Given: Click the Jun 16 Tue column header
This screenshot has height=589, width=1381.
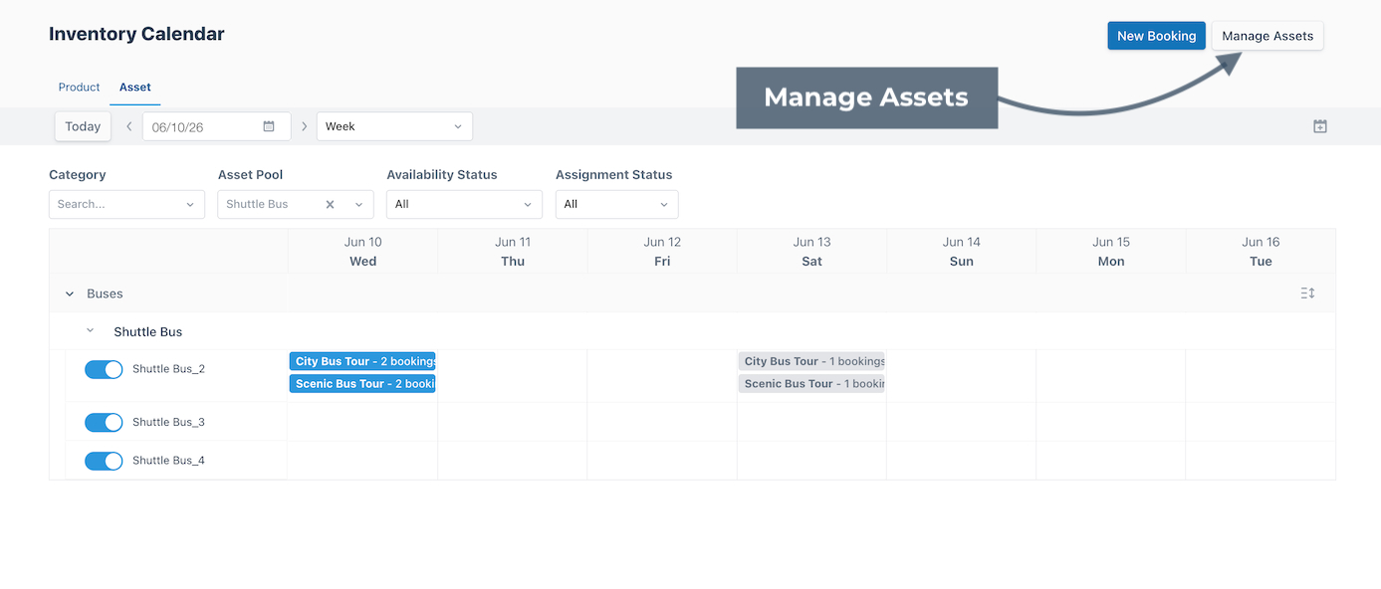Looking at the screenshot, I should pos(1261,252).
